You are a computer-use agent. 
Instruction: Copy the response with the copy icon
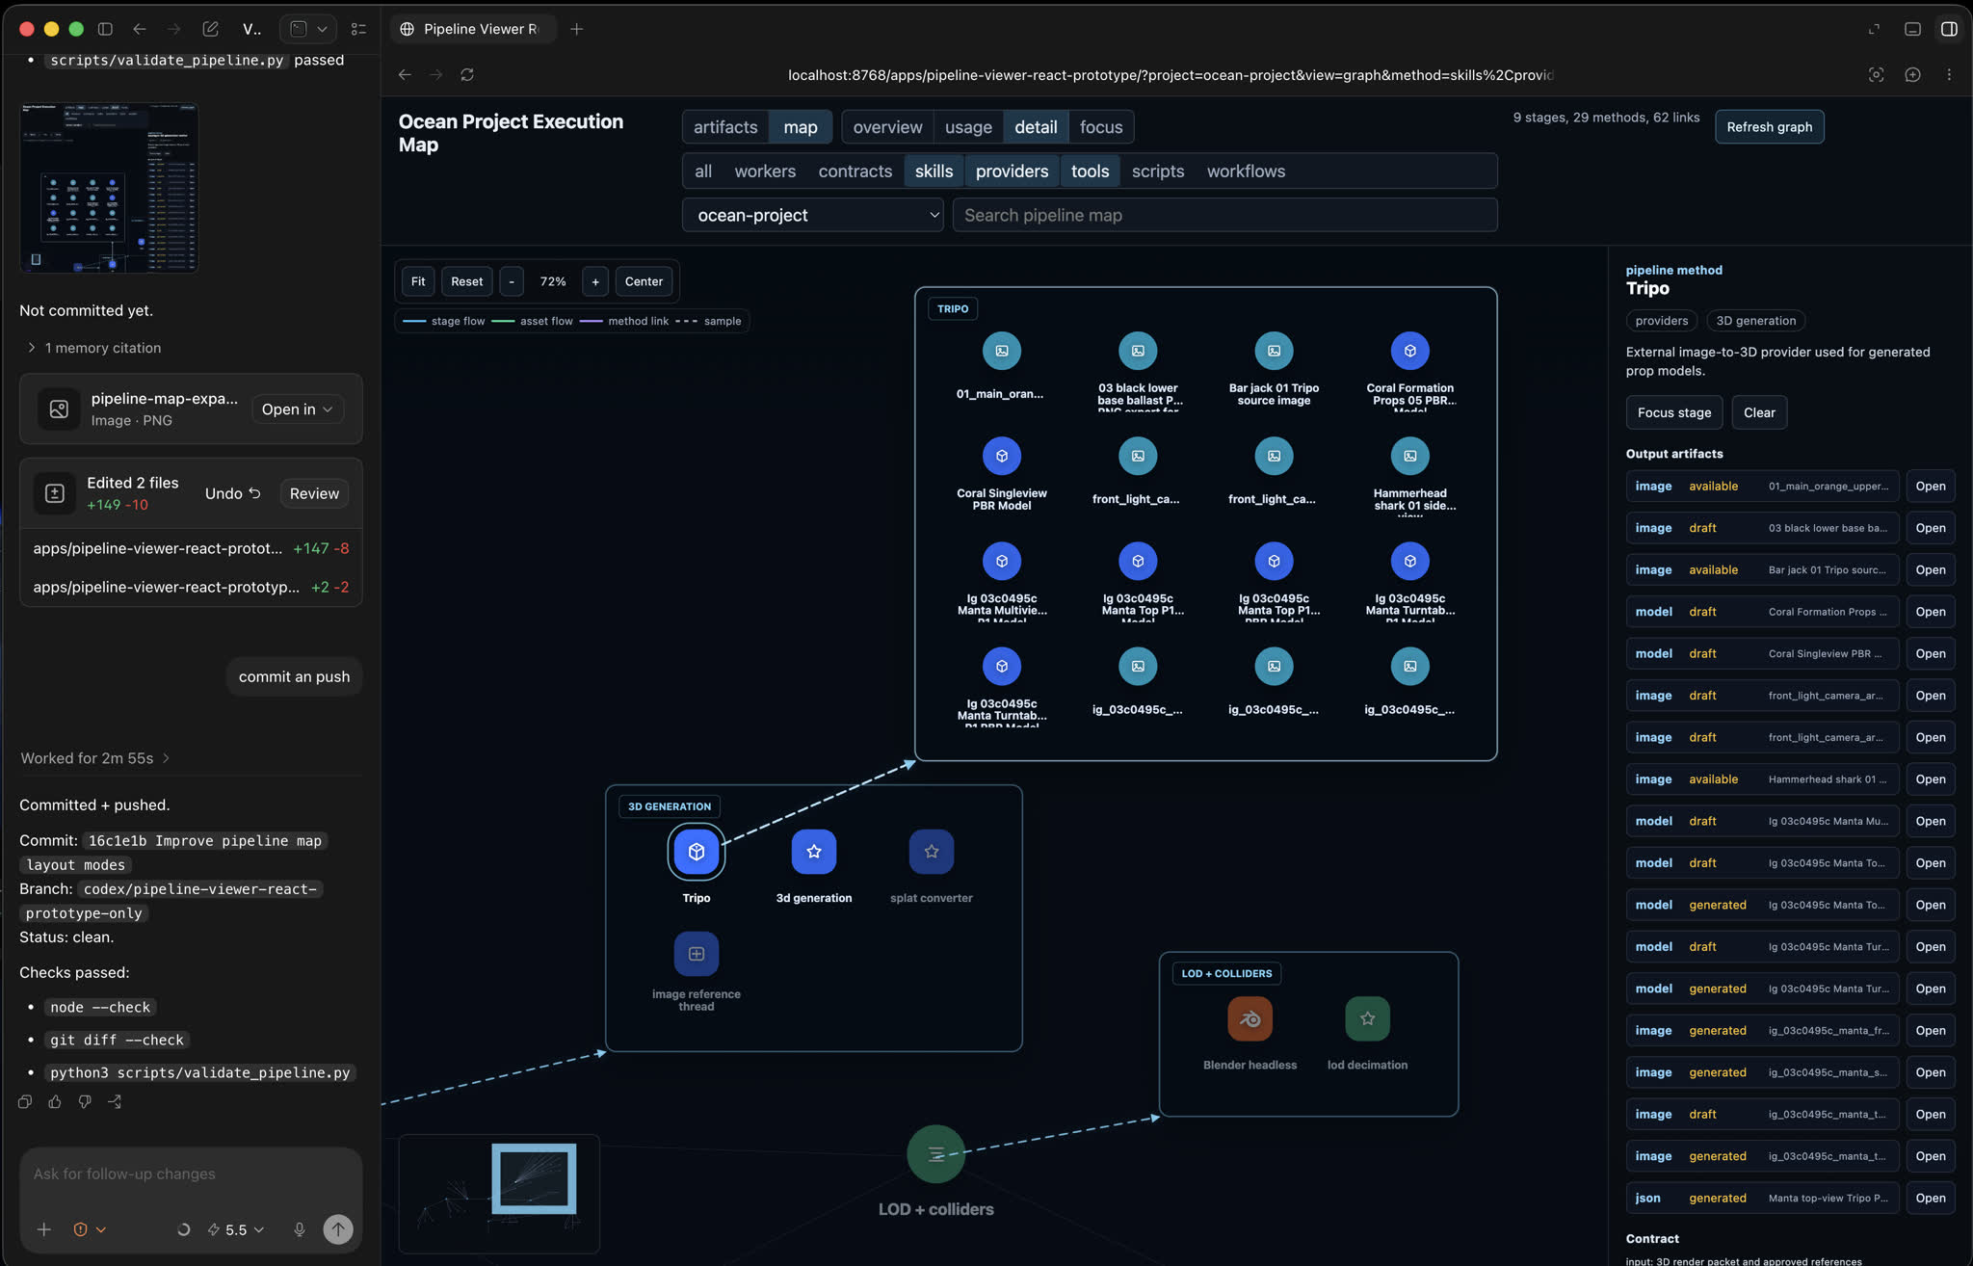coord(25,1101)
